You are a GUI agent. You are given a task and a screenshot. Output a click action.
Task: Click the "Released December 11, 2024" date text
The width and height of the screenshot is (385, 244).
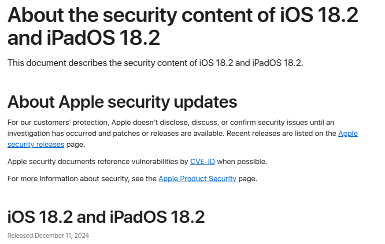click(x=48, y=236)
